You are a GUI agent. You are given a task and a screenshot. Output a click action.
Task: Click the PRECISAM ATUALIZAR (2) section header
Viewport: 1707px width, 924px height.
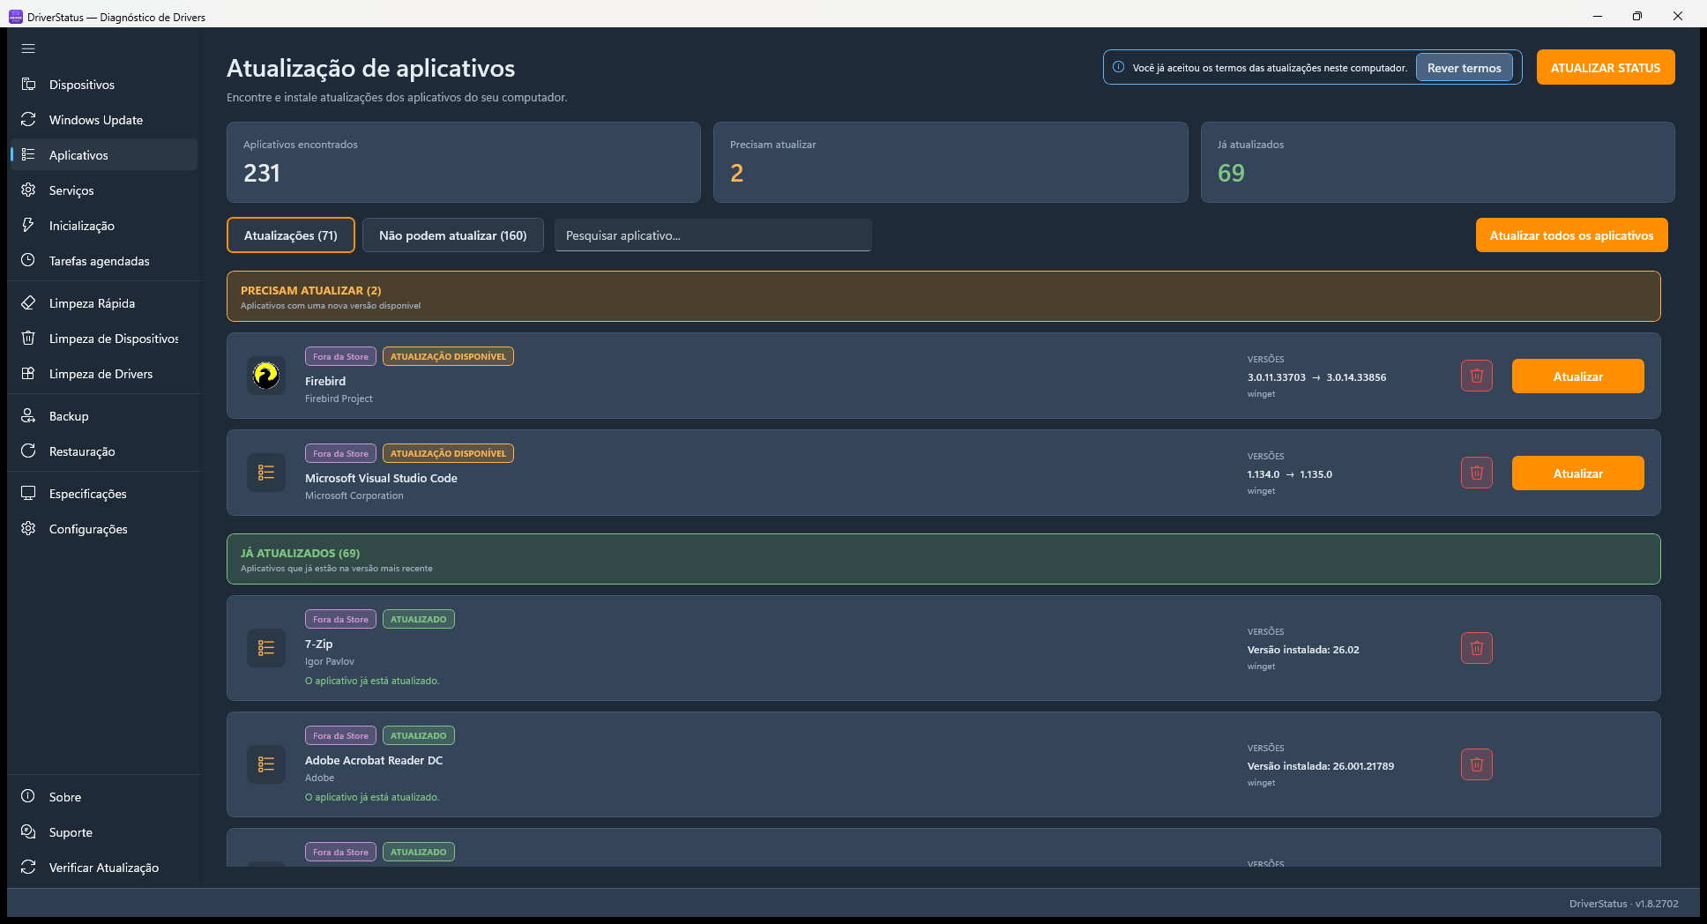[943, 296]
